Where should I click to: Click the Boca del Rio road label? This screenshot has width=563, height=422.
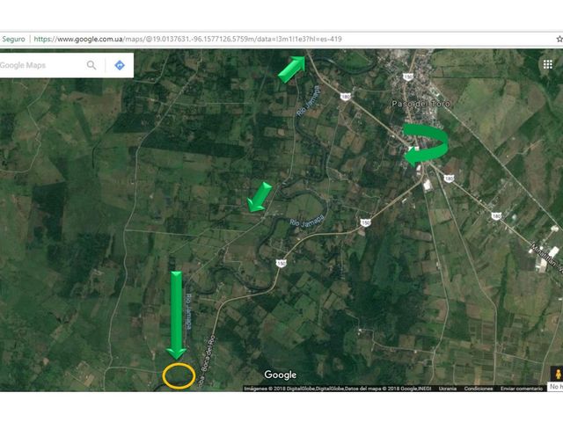coord(208,360)
